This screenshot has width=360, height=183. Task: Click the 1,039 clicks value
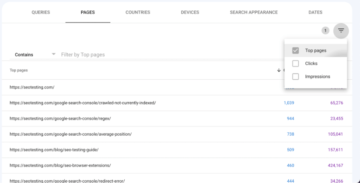tap(289, 103)
